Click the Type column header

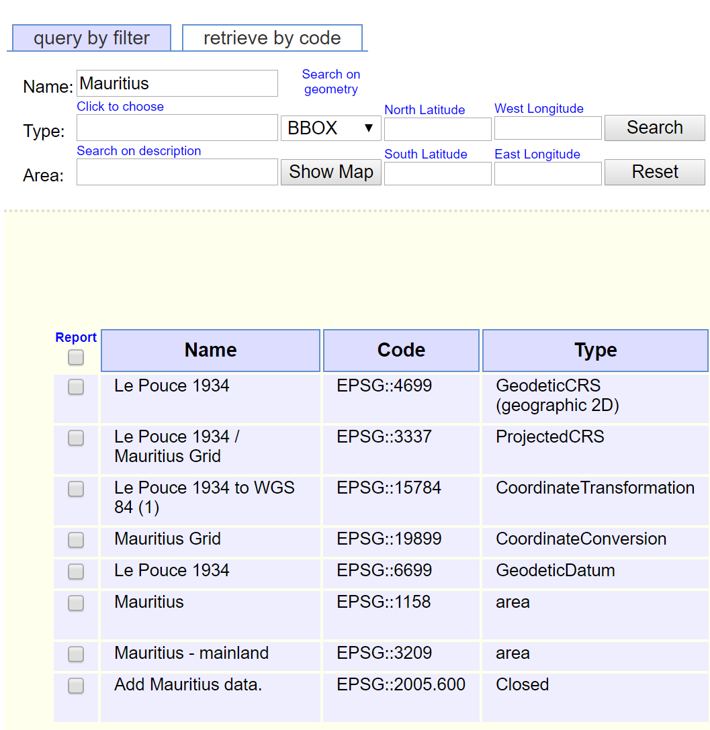click(595, 351)
